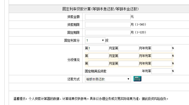Click the 分段情况 row label
189x105 pixels.
tap(73, 60)
